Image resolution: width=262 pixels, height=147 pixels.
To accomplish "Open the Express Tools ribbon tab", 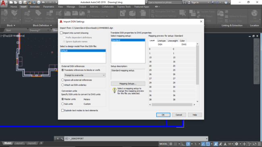I will 124,7.
